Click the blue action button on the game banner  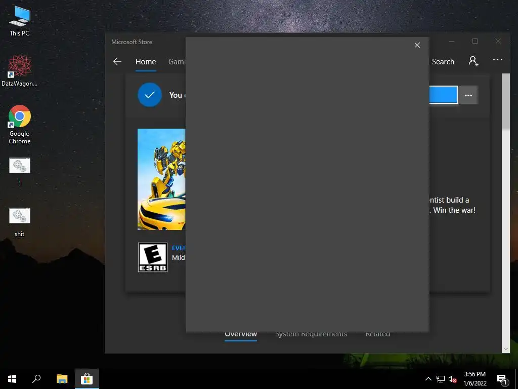443,95
